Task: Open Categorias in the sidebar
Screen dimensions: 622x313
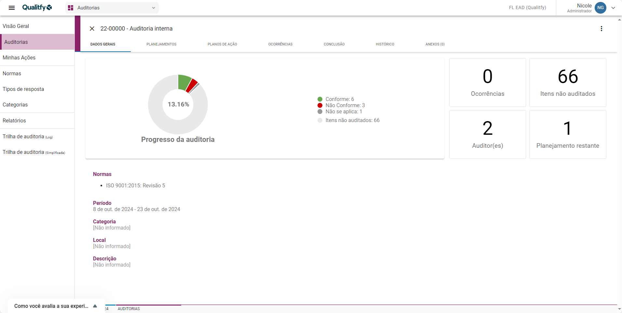Action: click(37, 105)
